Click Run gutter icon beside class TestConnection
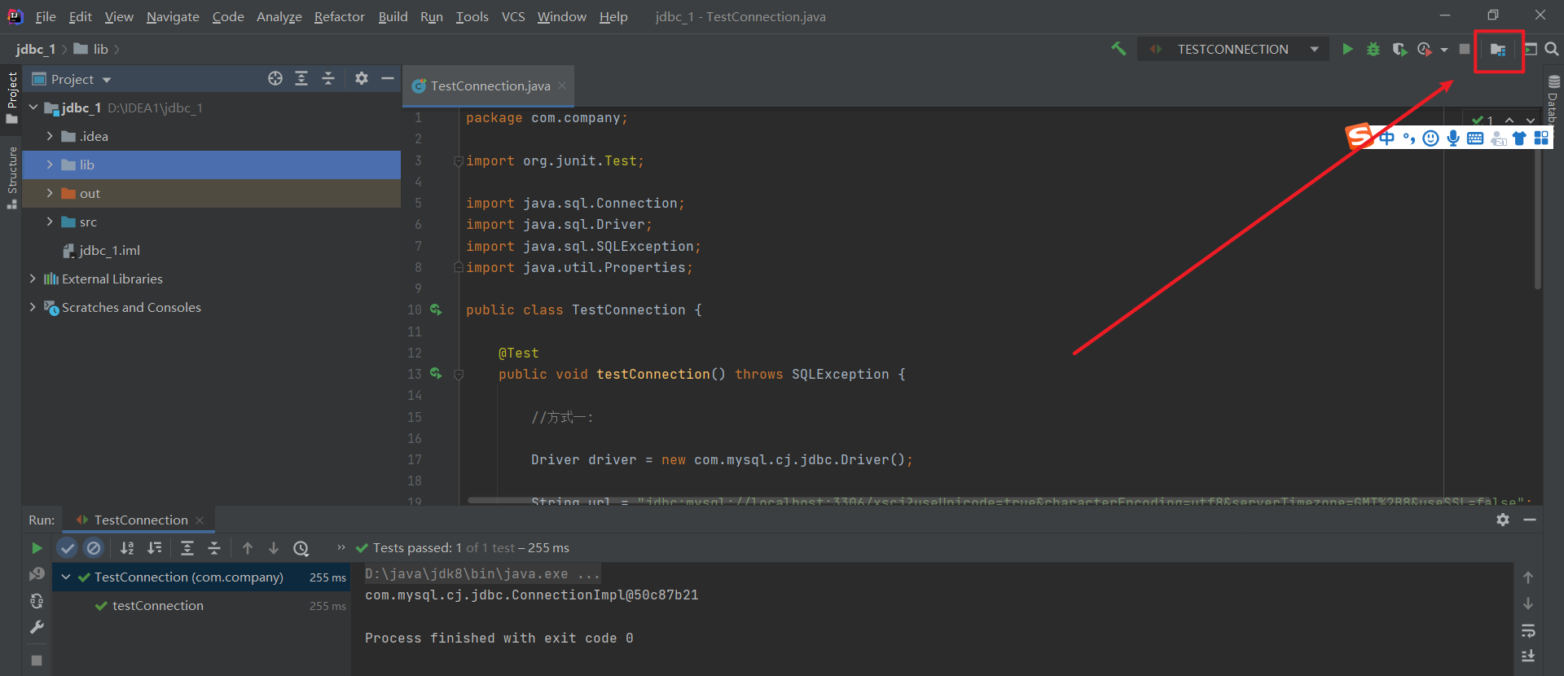 (436, 309)
